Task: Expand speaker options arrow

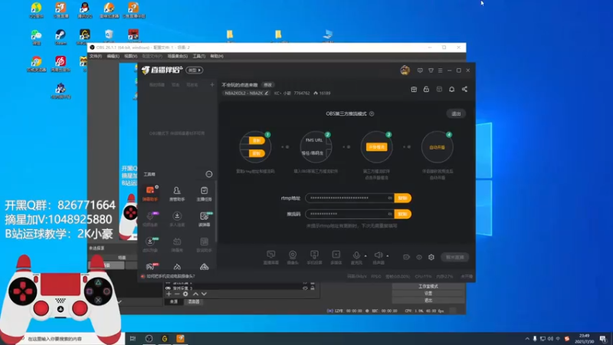Action: point(388,256)
